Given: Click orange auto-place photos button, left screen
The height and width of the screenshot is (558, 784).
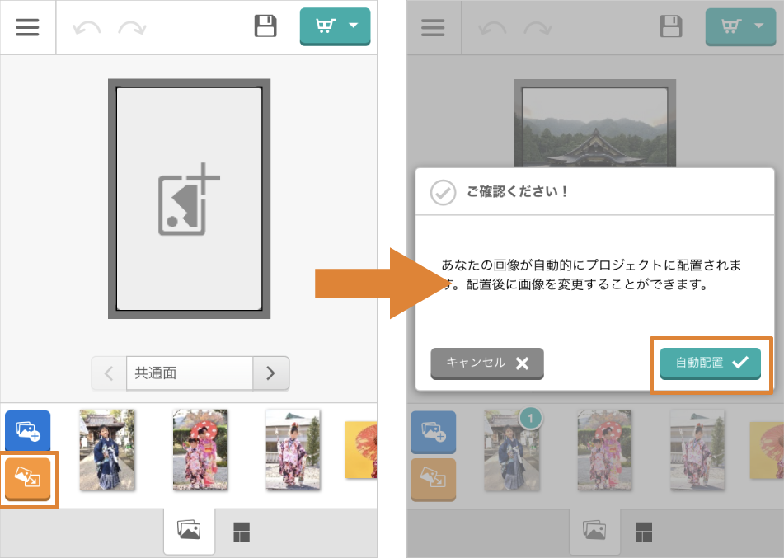Looking at the screenshot, I should pyautogui.click(x=27, y=479).
